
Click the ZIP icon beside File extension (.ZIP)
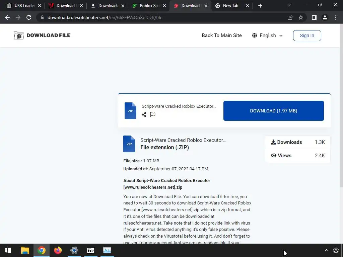click(x=129, y=144)
